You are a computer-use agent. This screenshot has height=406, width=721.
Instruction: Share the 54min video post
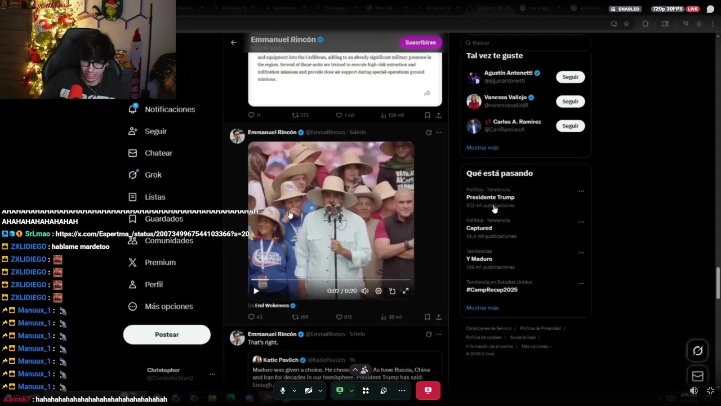pos(439,317)
